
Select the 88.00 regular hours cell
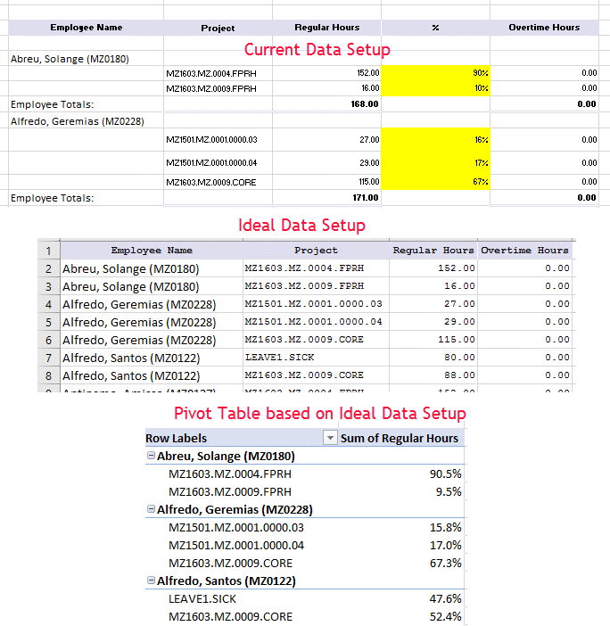(x=433, y=375)
